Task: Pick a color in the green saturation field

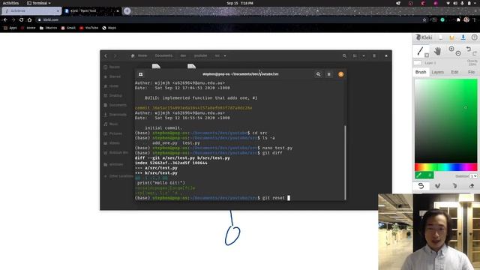Action: point(445,121)
